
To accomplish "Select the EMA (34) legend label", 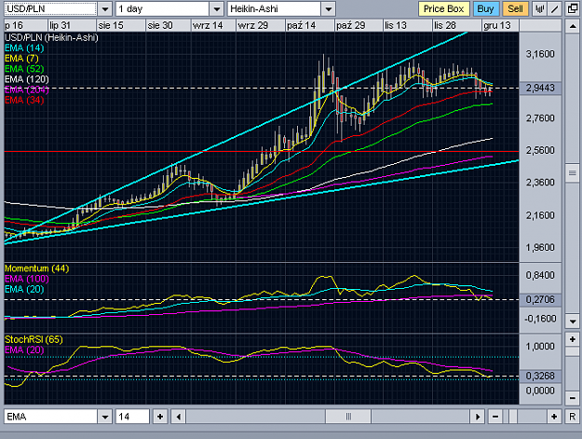I will tap(24, 100).
